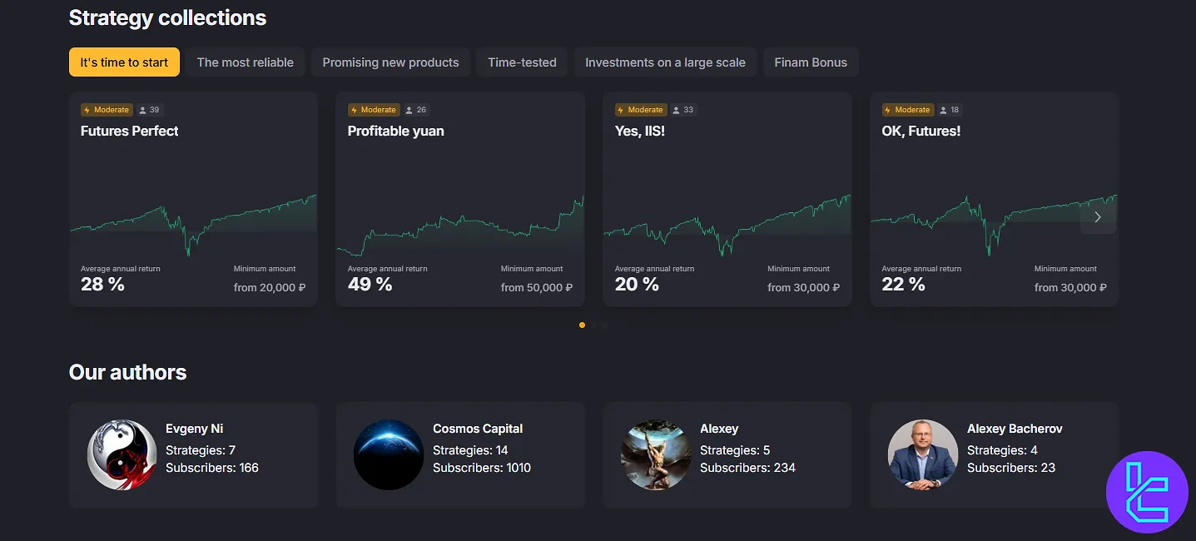The image size is (1196, 541).
Task: Click the subscribers icon showing 26 on Profitable yuan
Action: pos(409,109)
